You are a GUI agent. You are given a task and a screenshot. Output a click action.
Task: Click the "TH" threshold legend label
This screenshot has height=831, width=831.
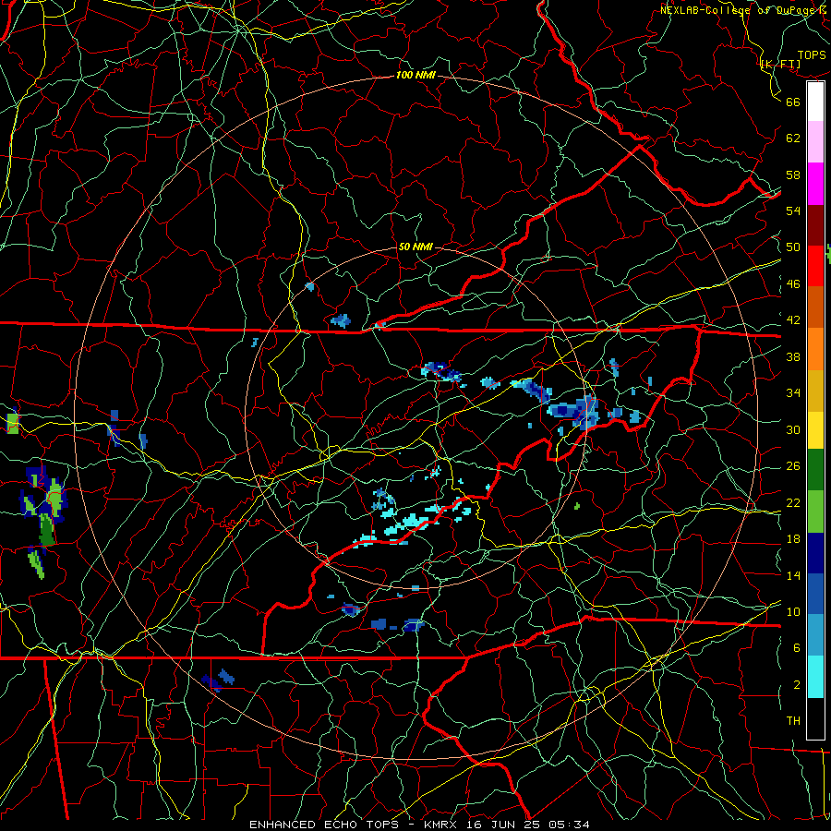point(793,721)
